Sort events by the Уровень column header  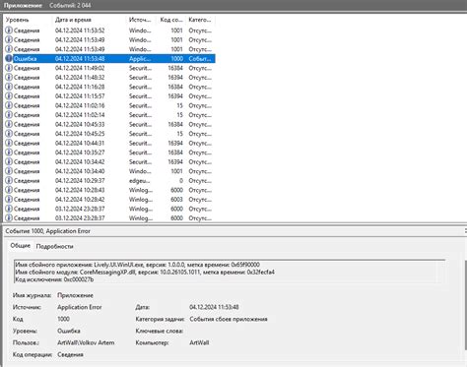click(28, 20)
